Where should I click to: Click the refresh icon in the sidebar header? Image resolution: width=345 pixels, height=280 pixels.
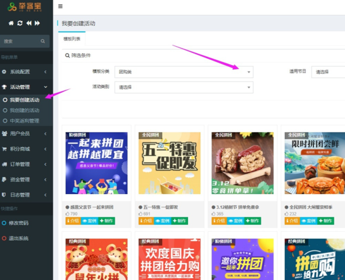pos(20,23)
